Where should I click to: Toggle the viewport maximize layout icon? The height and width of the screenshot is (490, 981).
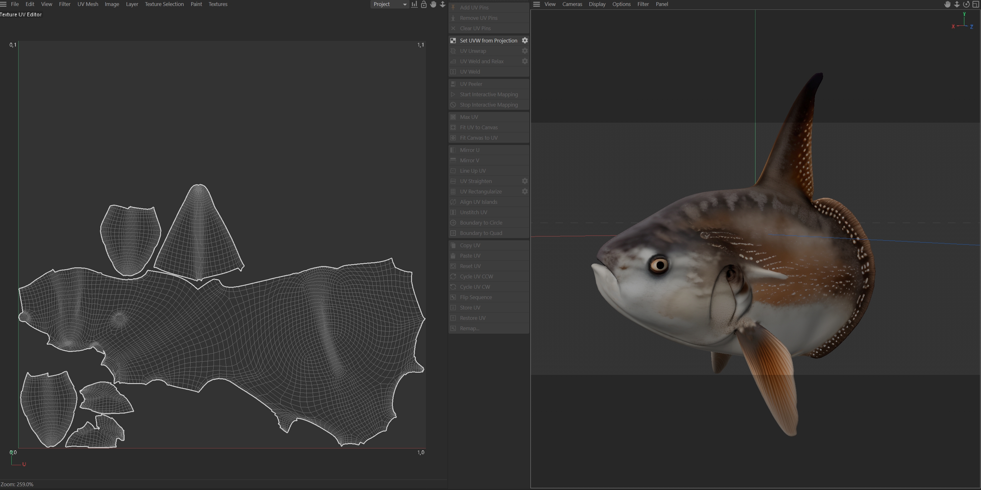(976, 4)
